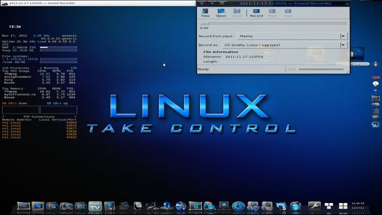
Task: Click the playback position slider above 0.00
Action: pyautogui.click(x=273, y=23)
